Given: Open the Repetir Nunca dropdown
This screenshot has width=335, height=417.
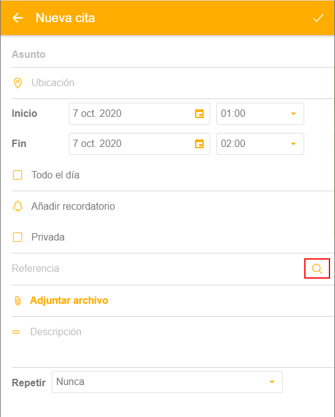Looking at the screenshot, I should point(167,382).
